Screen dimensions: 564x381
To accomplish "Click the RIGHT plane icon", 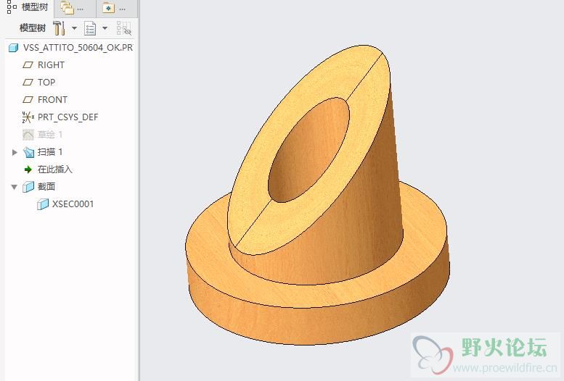I will [x=28, y=65].
